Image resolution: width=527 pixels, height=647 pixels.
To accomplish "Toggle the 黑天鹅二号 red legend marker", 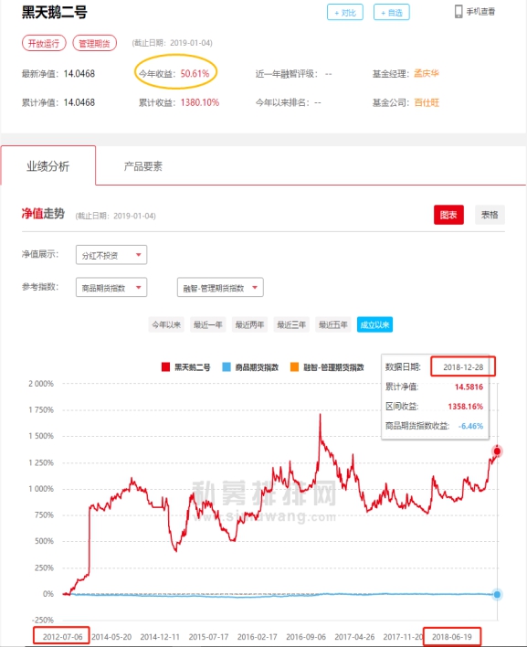I will (x=165, y=367).
